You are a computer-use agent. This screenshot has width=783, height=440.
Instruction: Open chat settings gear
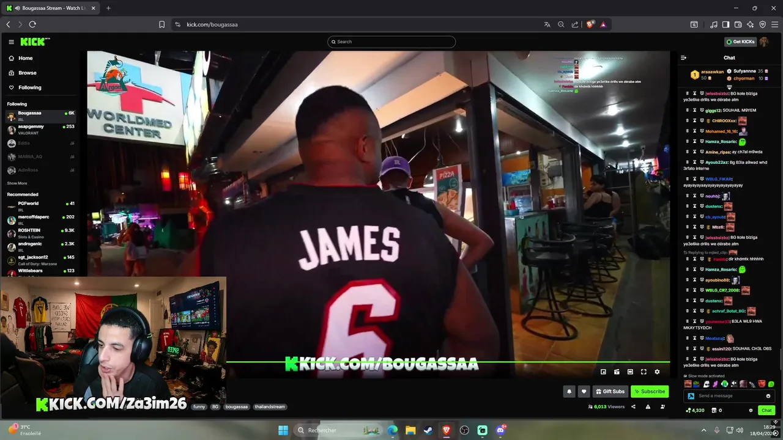751,410
